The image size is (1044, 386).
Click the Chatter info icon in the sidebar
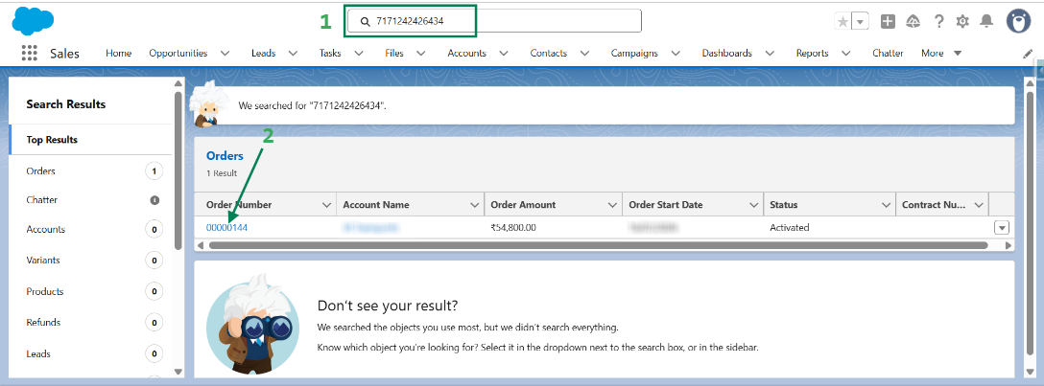154,200
